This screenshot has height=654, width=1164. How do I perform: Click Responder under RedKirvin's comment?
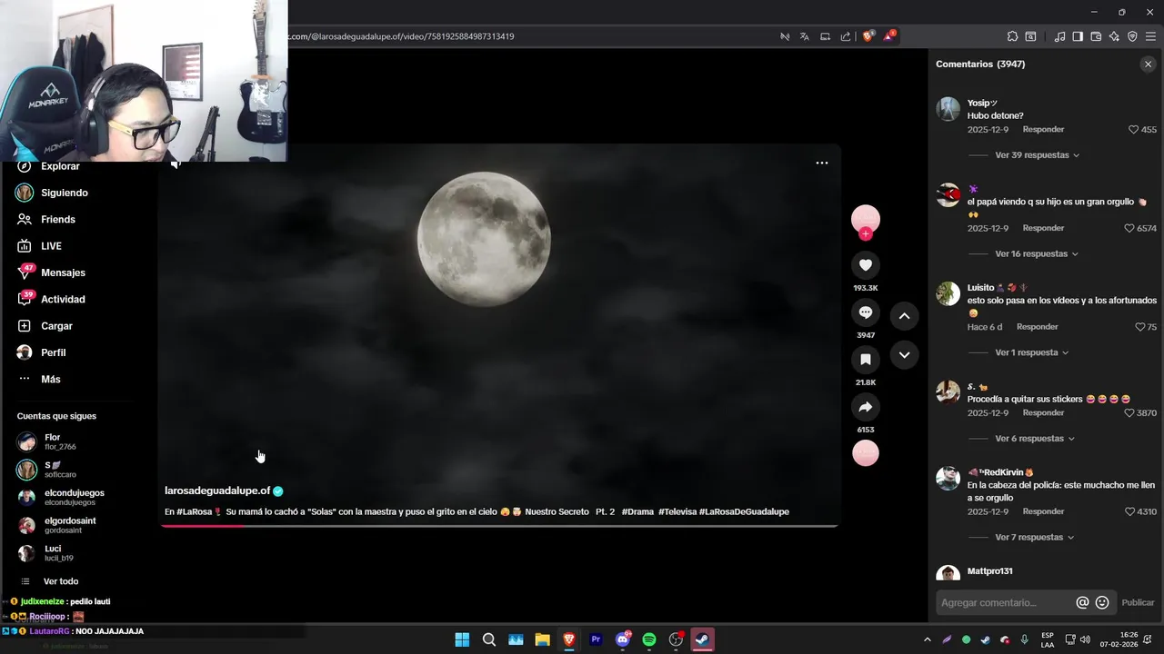click(x=1043, y=511)
